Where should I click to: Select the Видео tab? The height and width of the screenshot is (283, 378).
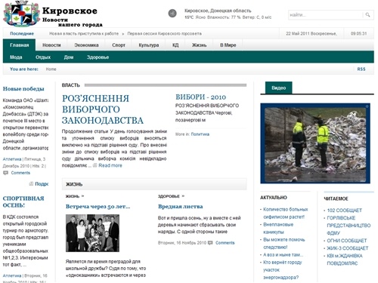[279, 88]
